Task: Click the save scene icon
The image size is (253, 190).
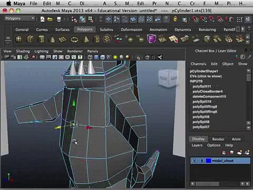Action: (x=59, y=19)
